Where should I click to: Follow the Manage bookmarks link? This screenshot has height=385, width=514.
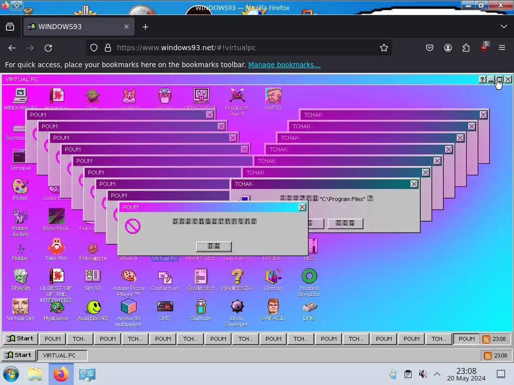coord(284,65)
